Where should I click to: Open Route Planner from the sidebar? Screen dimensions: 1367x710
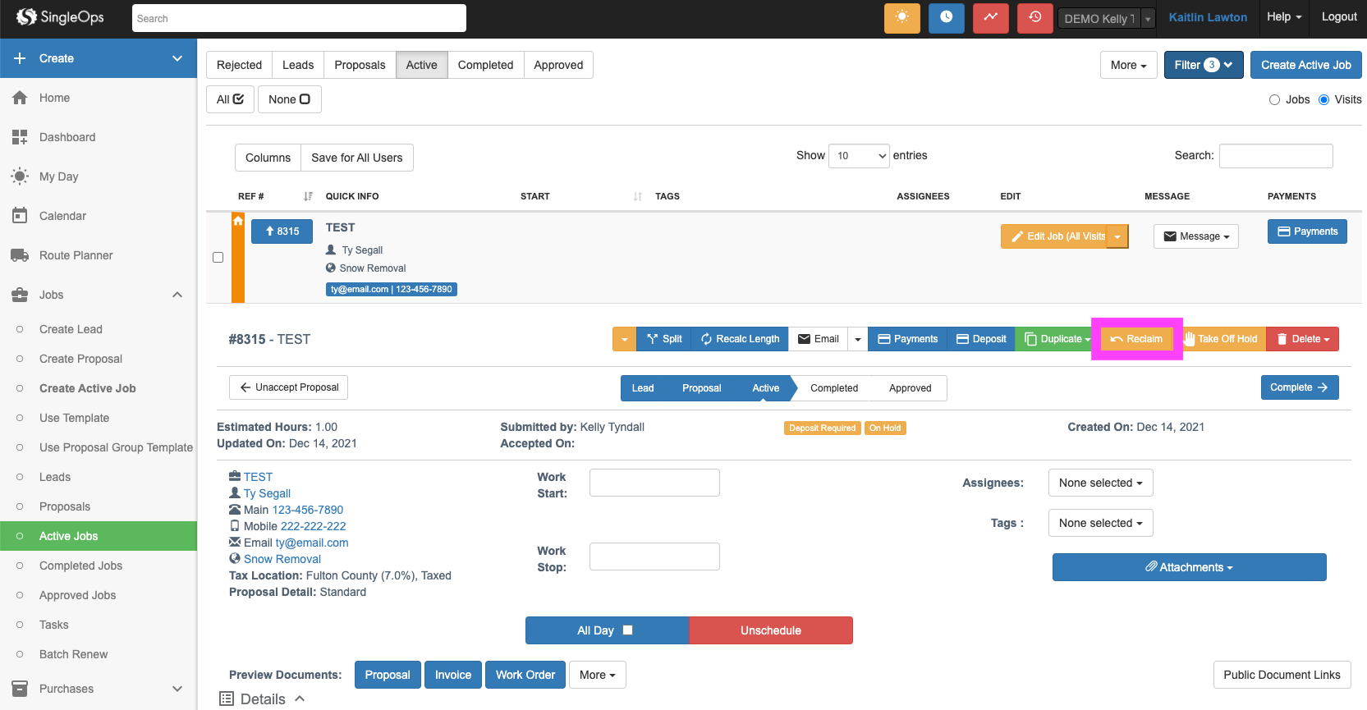coord(76,255)
